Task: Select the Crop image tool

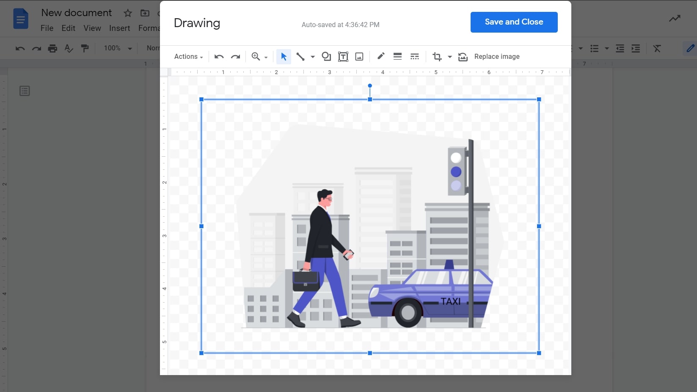Action: click(x=437, y=56)
